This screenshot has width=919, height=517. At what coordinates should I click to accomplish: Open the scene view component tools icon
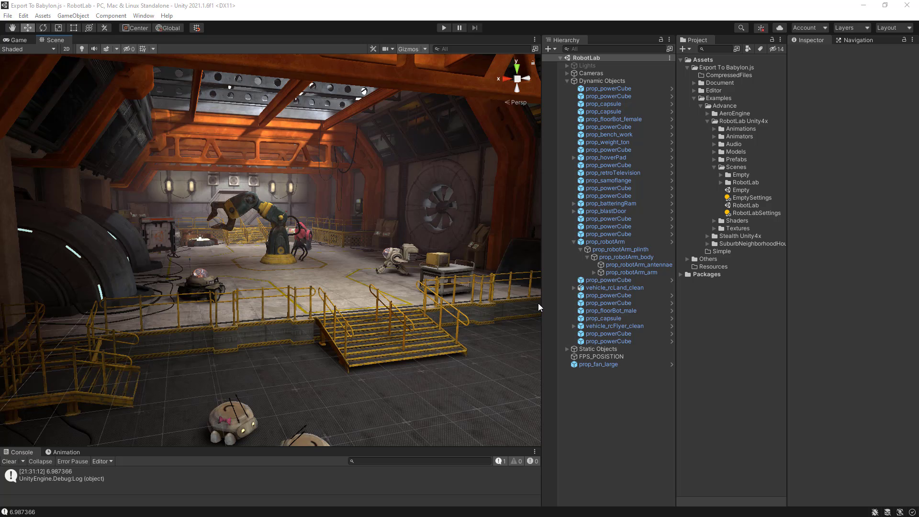(373, 49)
